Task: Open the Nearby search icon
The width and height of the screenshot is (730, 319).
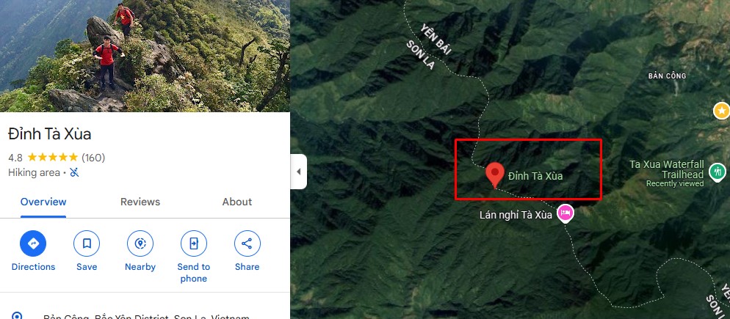Action: [x=140, y=243]
